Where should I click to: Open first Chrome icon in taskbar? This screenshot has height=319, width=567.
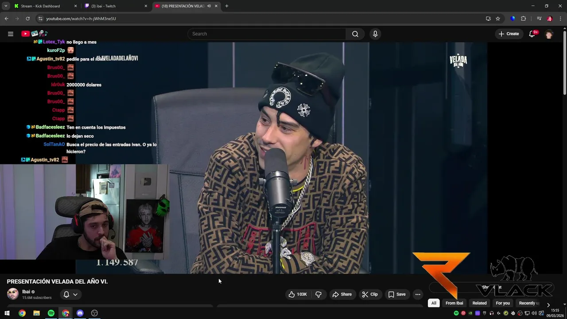(22, 313)
